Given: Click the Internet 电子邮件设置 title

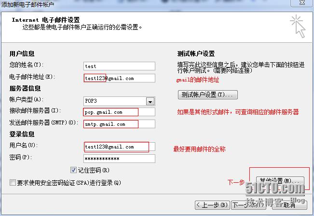Looking at the screenshot, I should pyautogui.click(x=46, y=20).
